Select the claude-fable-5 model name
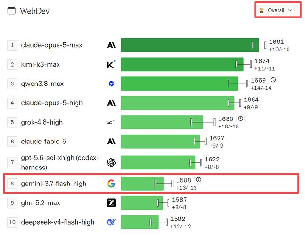305x236 pixels. (x=43, y=141)
